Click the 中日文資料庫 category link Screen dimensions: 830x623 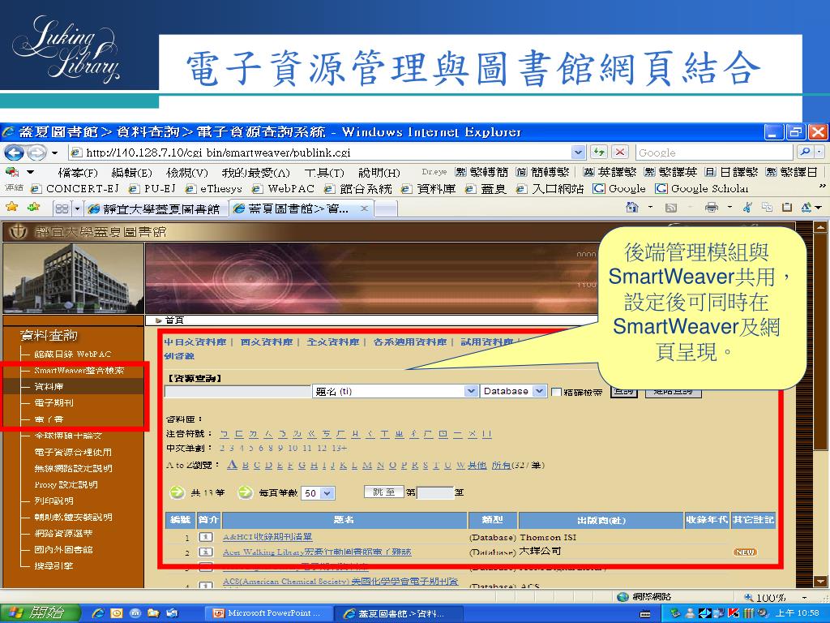click(x=195, y=342)
